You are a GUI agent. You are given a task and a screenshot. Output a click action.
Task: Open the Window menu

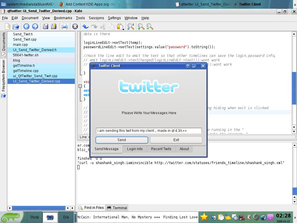(131, 18)
